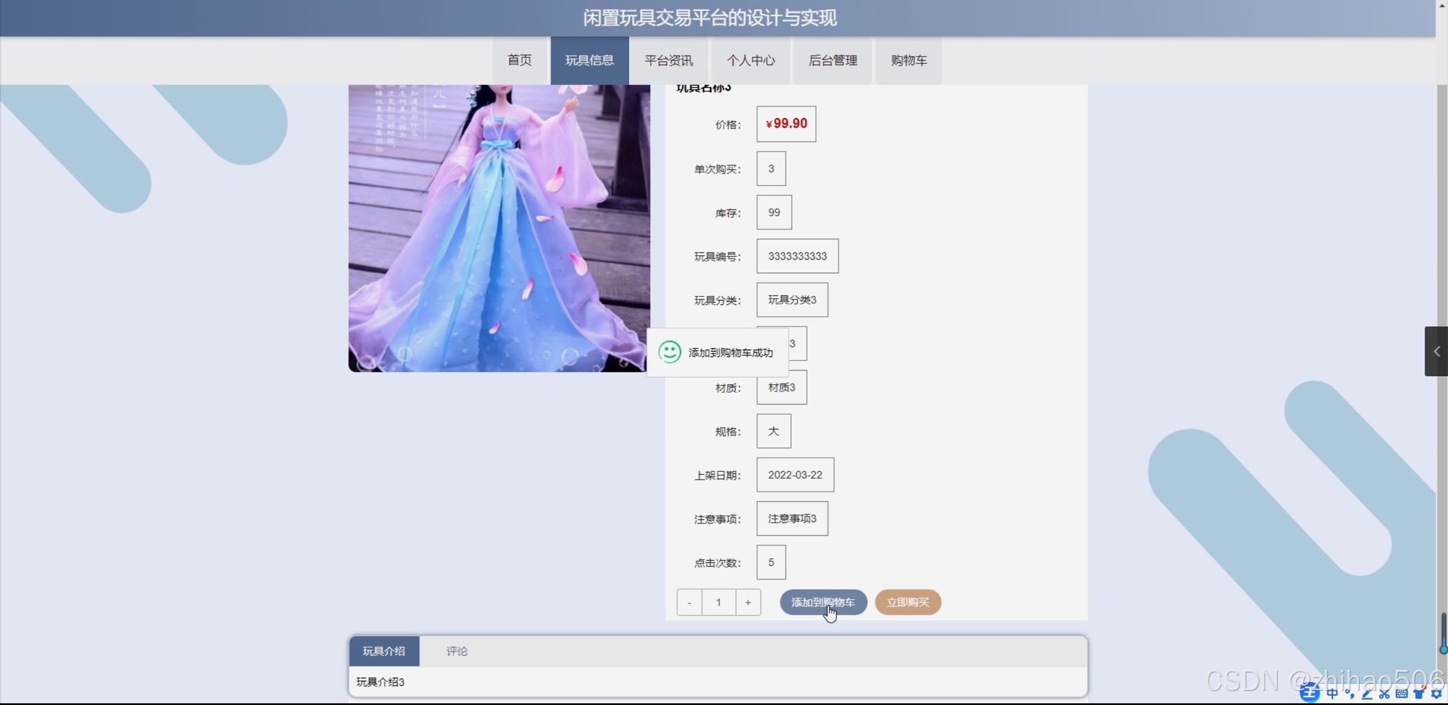Click the 玩具分类3 category value

coord(792,300)
